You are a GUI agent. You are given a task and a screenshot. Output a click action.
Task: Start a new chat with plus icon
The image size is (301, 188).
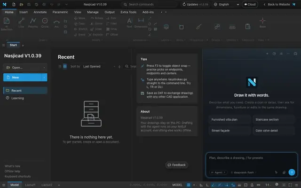(267, 54)
